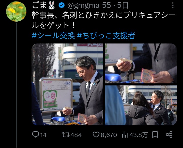Screen dimensions: 183x148
Task: Bookmark this tweet
Action: point(155,135)
